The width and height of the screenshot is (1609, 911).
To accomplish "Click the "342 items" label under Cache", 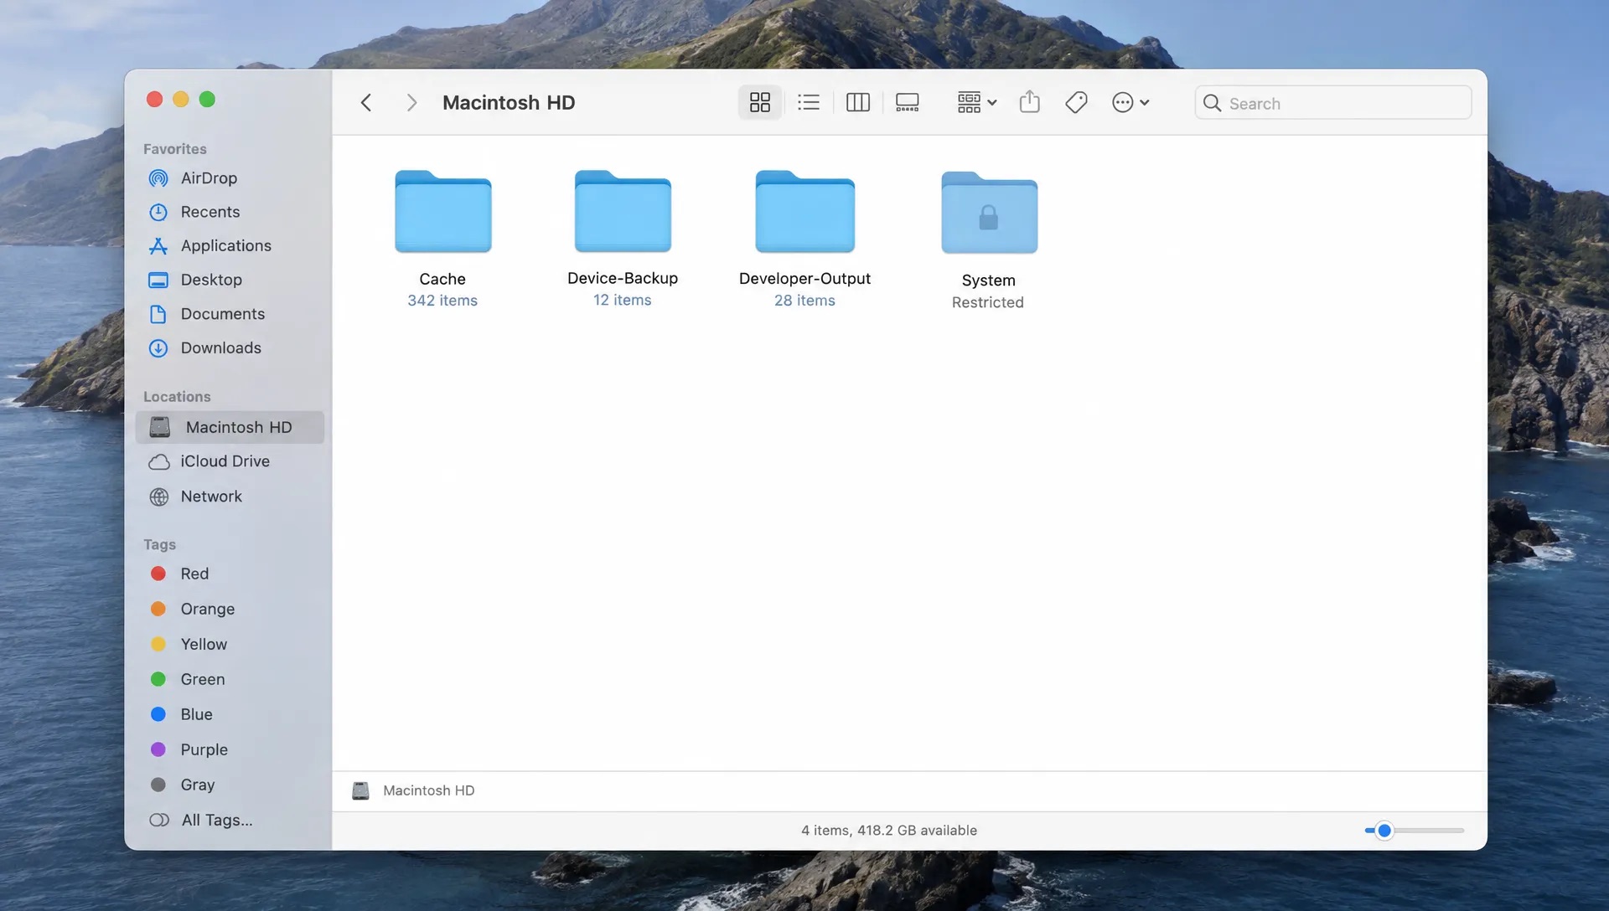I will (442, 301).
